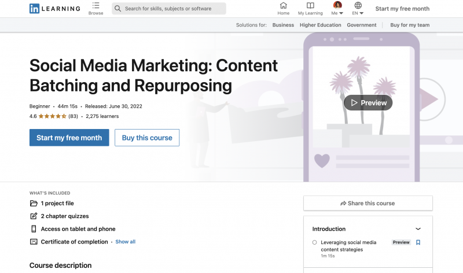Click the globe language icon

coord(358,5)
